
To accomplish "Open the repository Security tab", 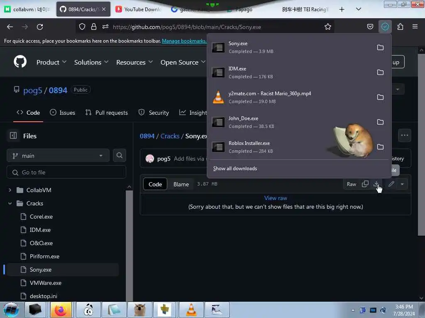I will pyautogui.click(x=154, y=113).
